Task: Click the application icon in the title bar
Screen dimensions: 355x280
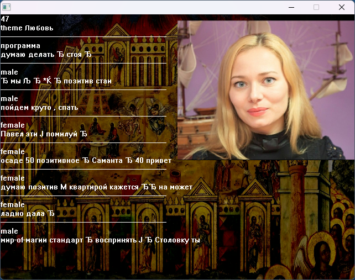Action: click(6, 7)
